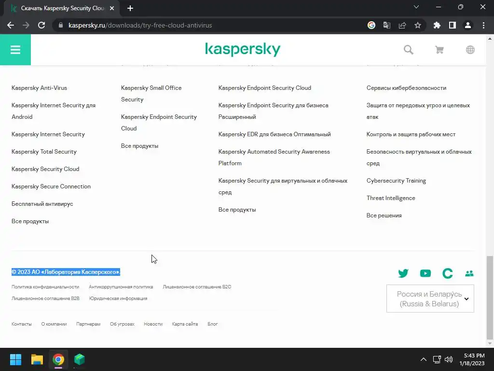Click the green C social icon
494x371 pixels.
point(447,273)
